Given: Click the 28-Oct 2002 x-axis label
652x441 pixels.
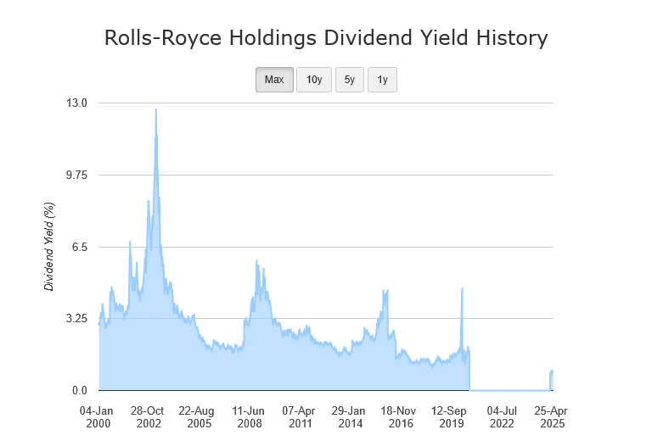Looking at the screenshot, I should [149, 416].
